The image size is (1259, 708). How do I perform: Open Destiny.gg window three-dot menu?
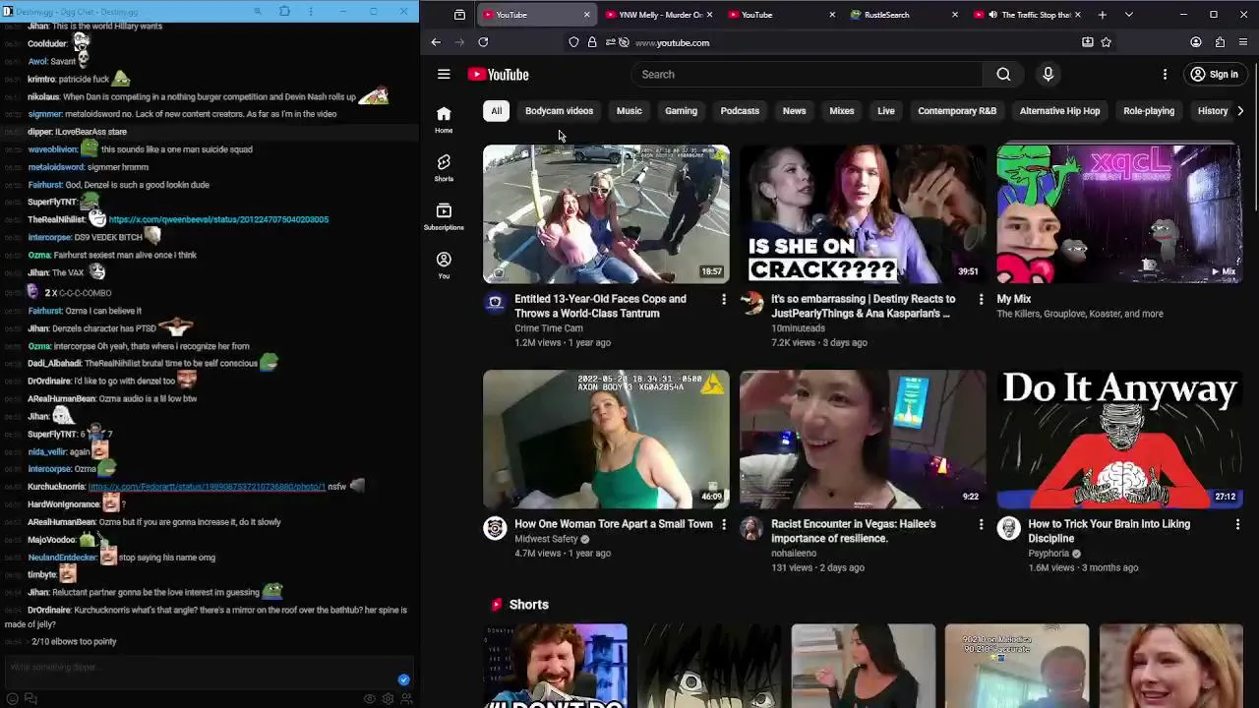pos(312,12)
